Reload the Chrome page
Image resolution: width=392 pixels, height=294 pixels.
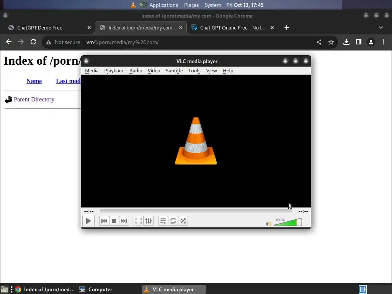point(33,42)
